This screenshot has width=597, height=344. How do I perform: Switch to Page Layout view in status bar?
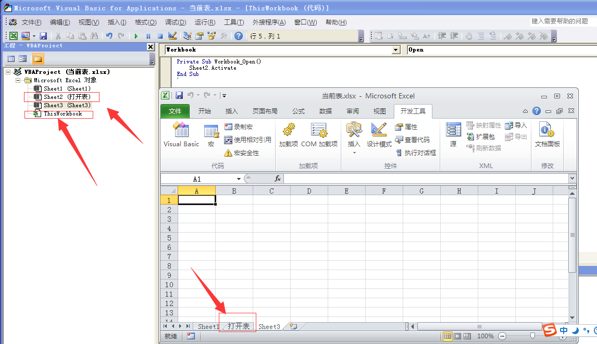pyautogui.click(x=457, y=336)
